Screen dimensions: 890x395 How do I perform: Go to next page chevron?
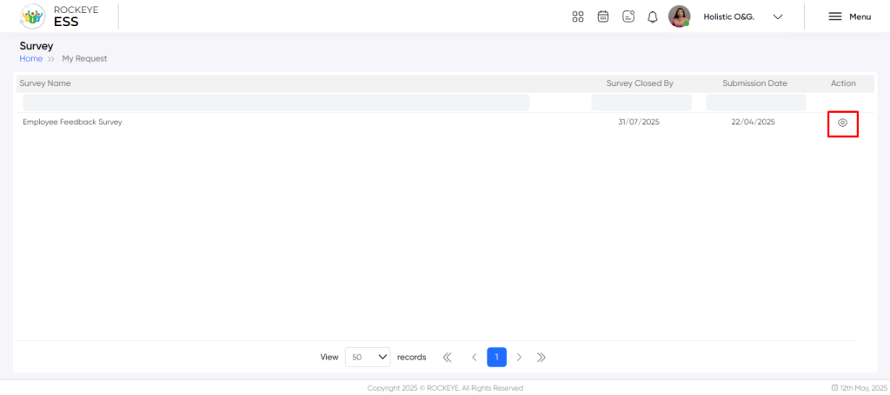(519, 357)
